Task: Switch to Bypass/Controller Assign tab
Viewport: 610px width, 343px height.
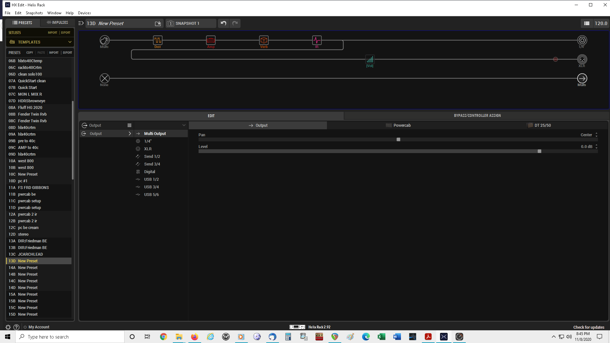Action: tap(477, 116)
